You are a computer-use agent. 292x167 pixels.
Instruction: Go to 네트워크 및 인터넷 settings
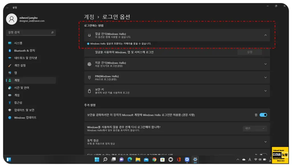(x=31, y=58)
